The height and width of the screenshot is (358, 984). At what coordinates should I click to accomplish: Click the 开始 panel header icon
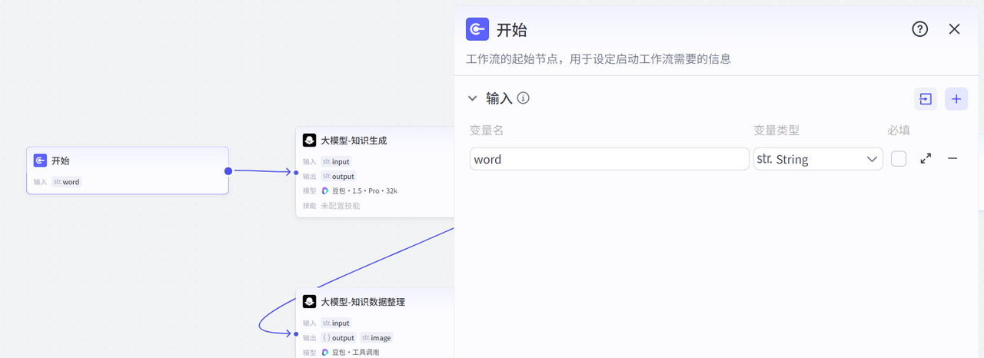click(x=477, y=29)
